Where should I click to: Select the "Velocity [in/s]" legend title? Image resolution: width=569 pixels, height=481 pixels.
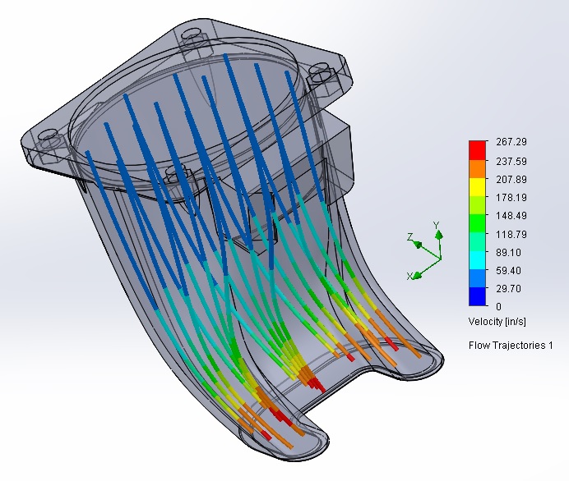point(497,320)
